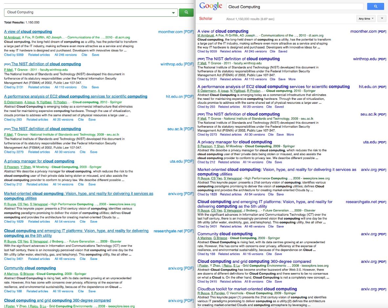
Task: Click 'Save' under Community cloud computing in left pane
Action: pos(92,291)
